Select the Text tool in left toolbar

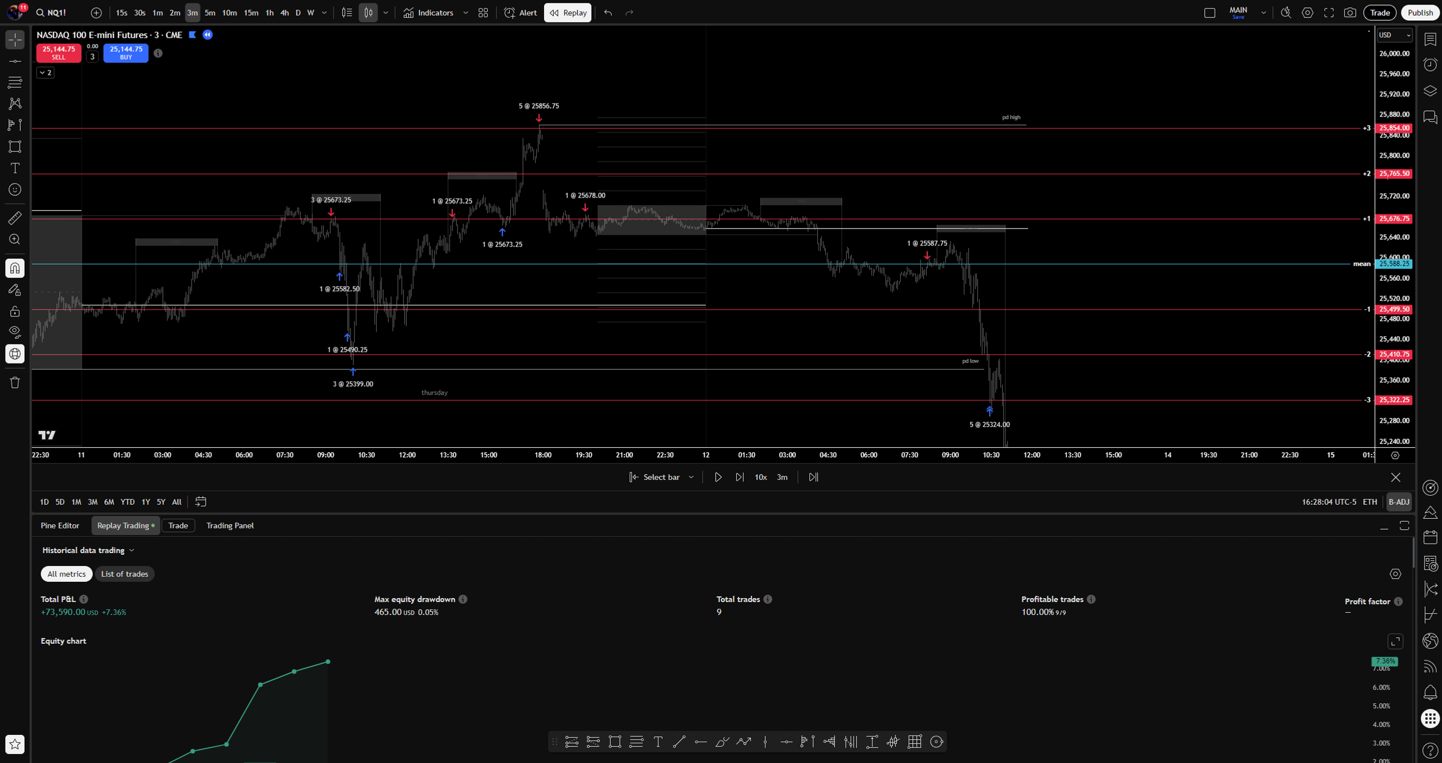tap(15, 168)
